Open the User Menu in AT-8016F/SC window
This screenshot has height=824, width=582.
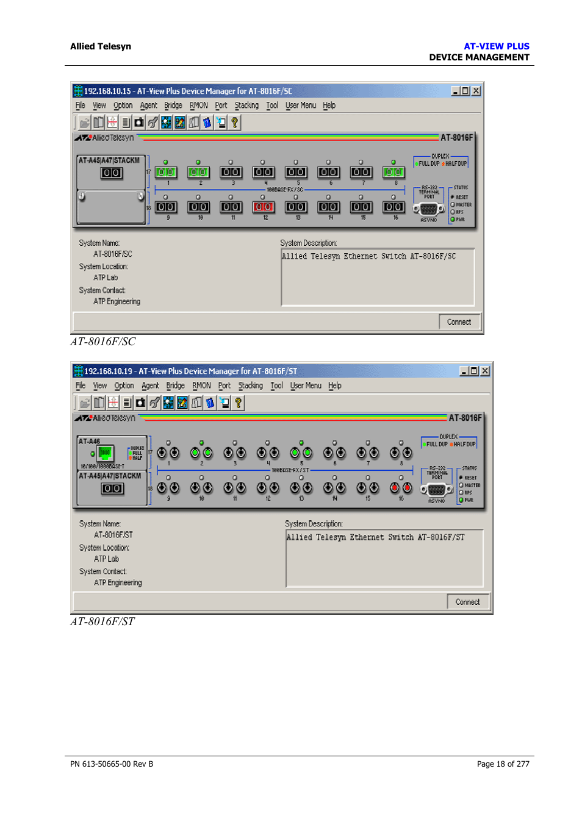coord(301,106)
